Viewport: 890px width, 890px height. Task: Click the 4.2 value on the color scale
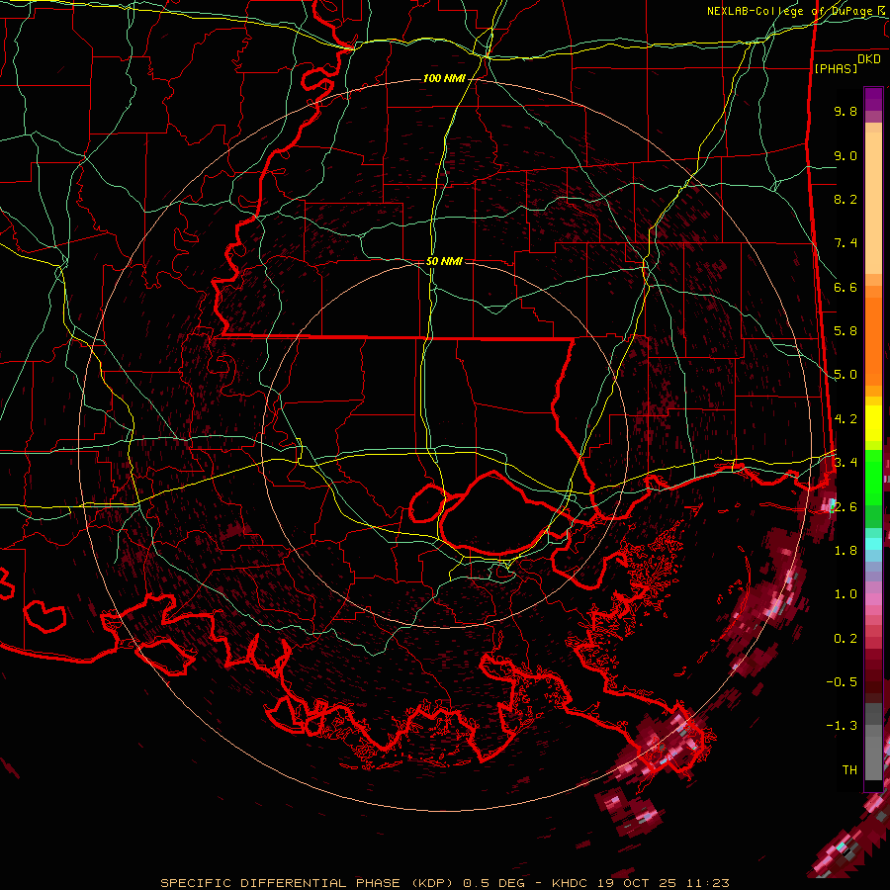tap(845, 419)
